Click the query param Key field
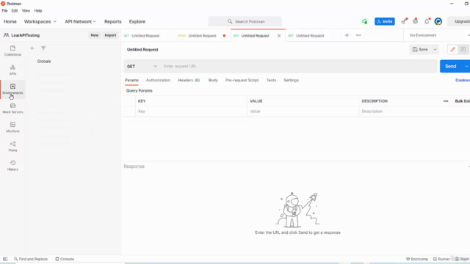470x264 pixels. 191,111
